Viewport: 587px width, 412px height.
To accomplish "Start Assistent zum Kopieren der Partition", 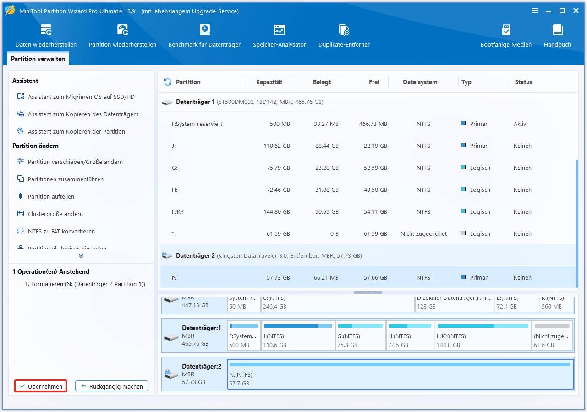I will [76, 132].
